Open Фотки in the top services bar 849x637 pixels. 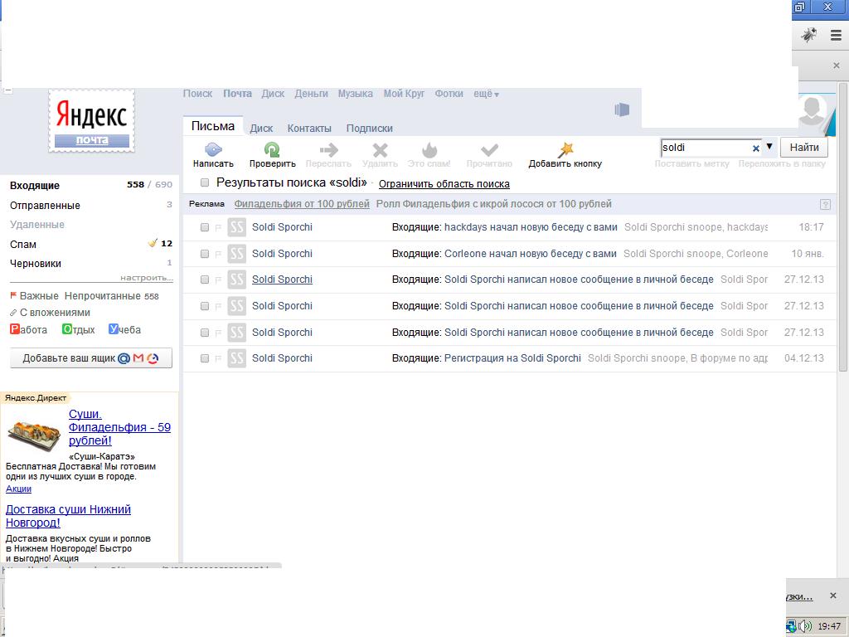click(449, 94)
